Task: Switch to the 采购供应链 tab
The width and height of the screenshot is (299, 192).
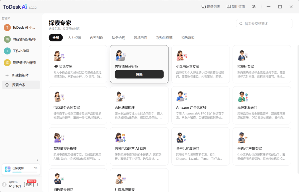Action: (164, 38)
